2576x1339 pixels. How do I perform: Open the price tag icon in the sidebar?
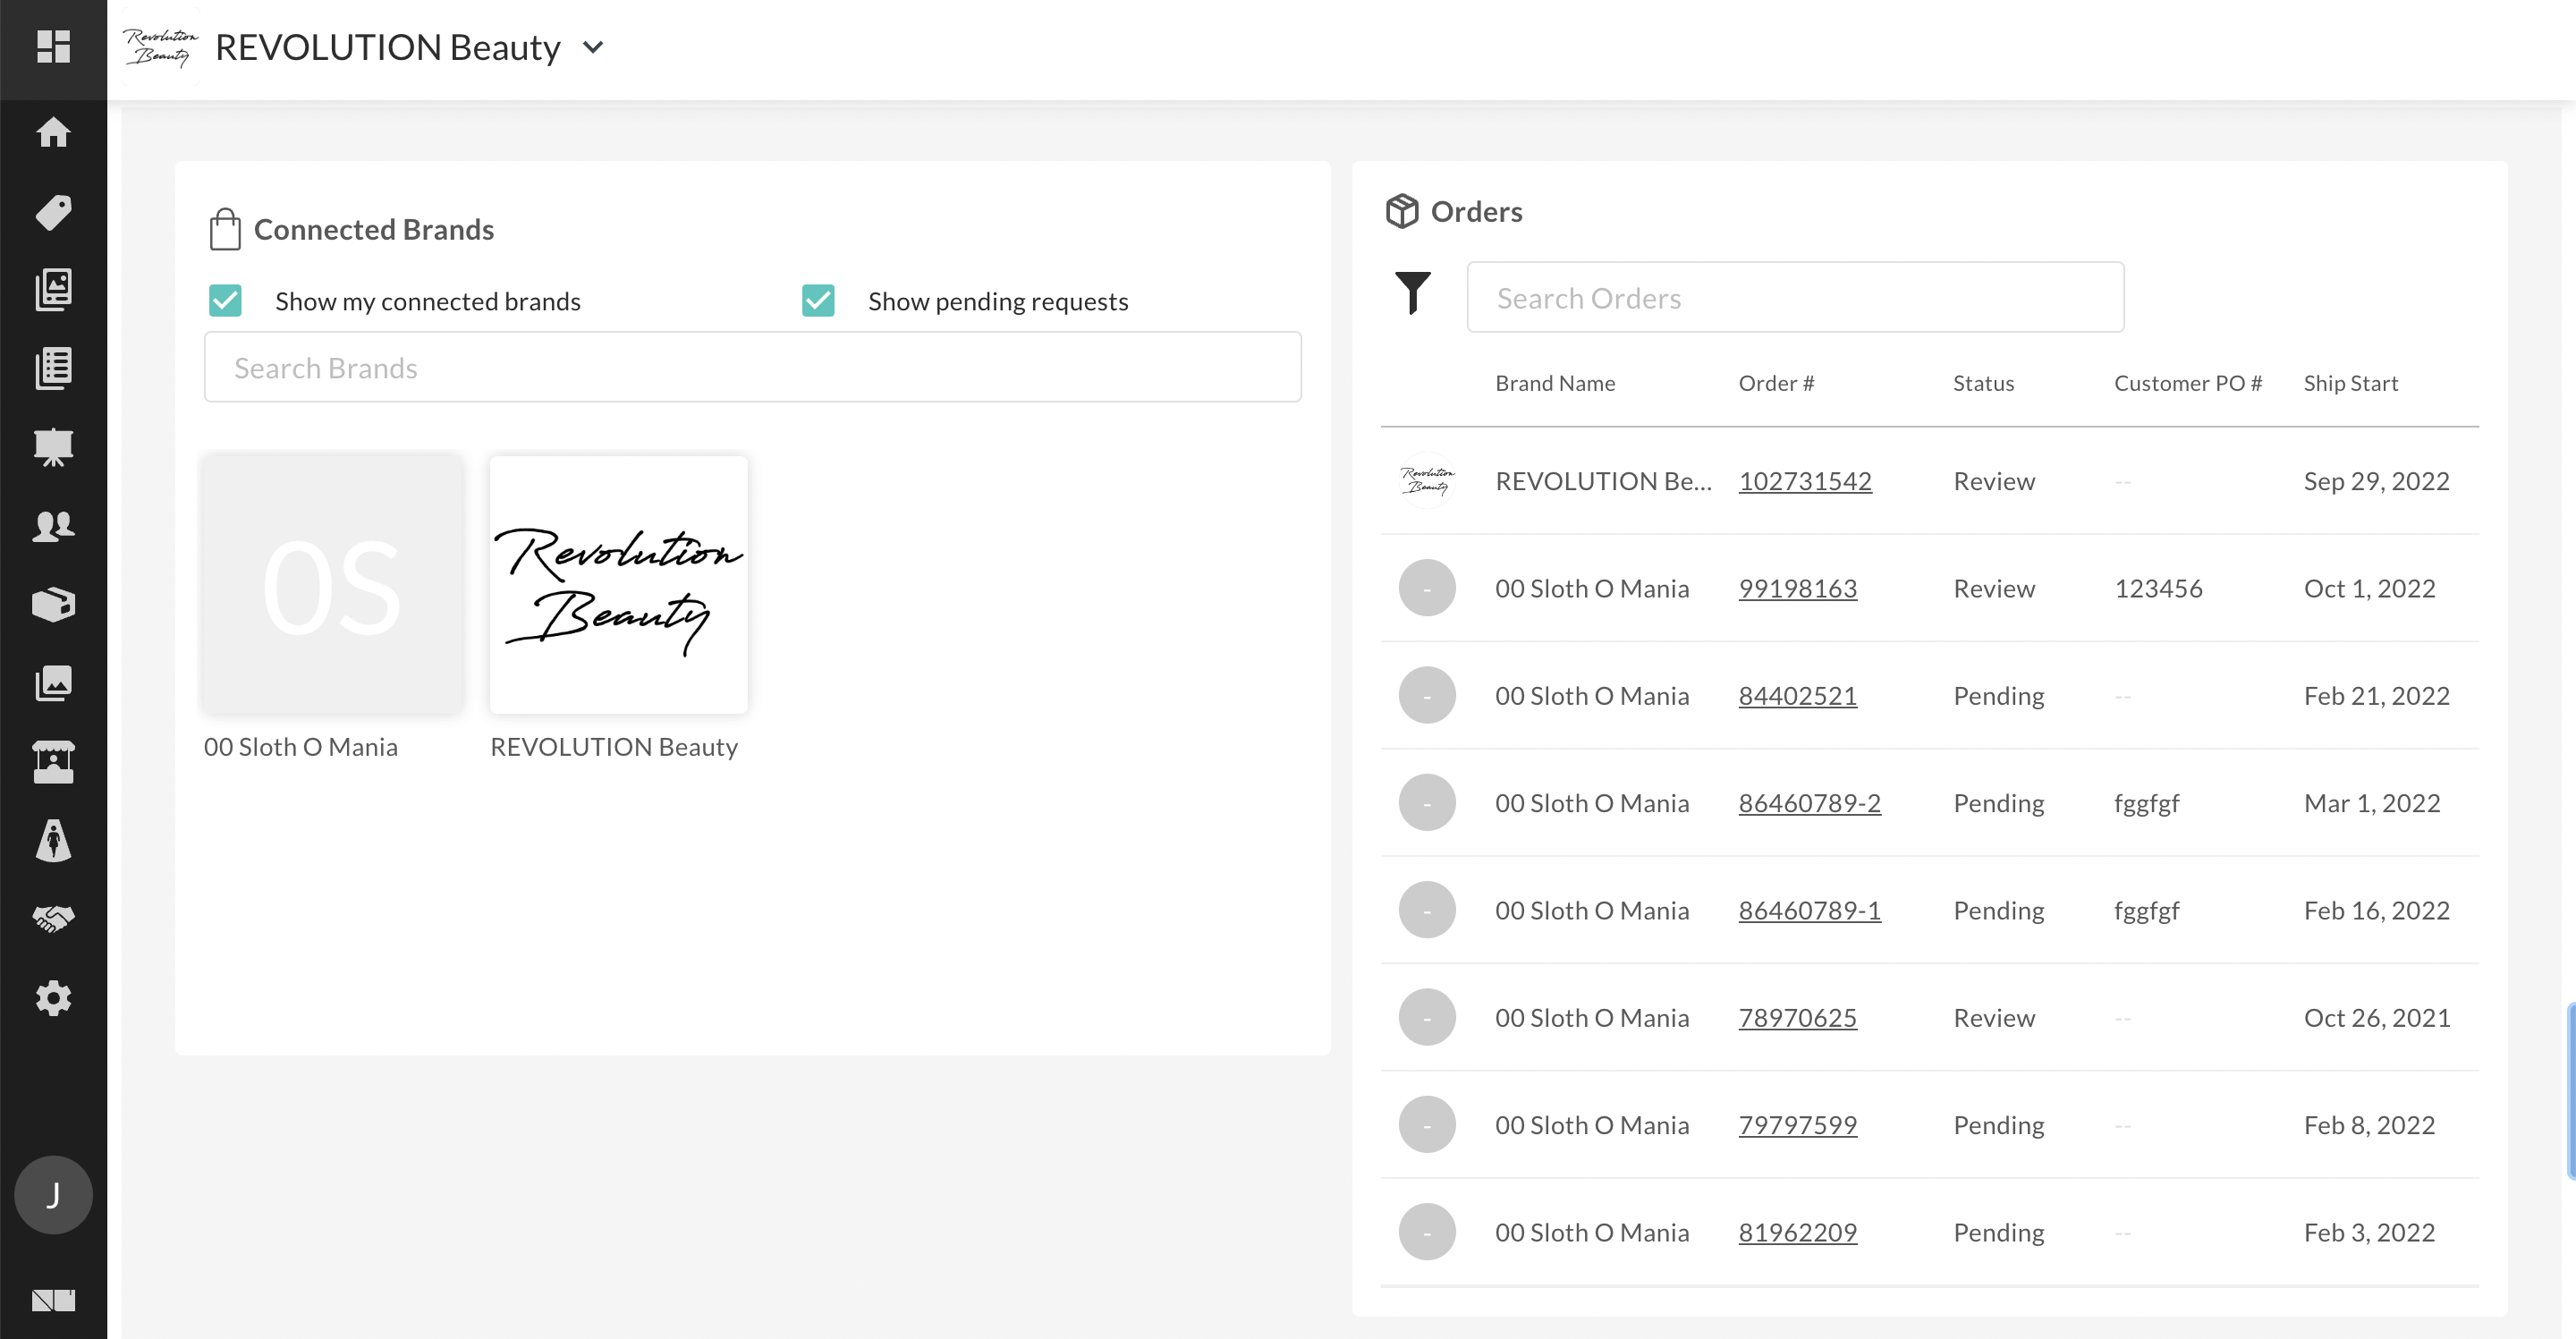pos(53,212)
